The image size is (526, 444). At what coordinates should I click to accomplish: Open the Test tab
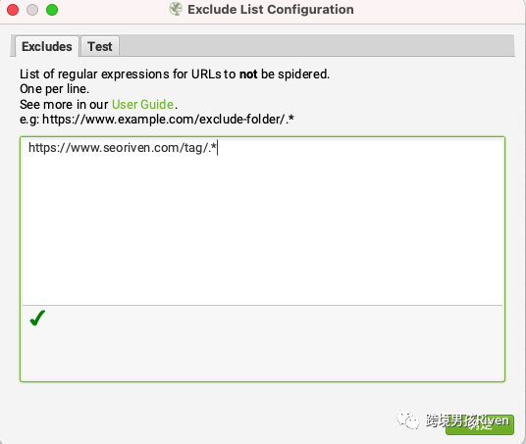coord(100,46)
